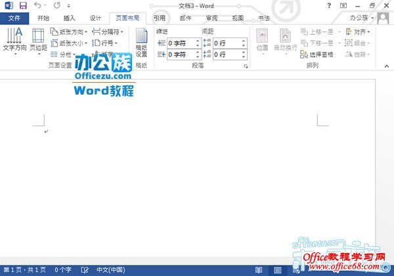Select the 页面布局 tab
The width and height of the screenshot is (394, 276).
point(127,18)
